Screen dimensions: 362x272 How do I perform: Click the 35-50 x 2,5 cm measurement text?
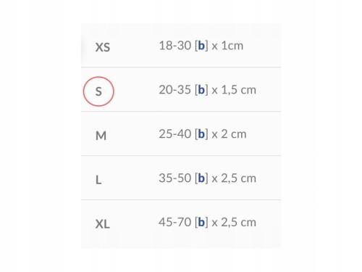tap(207, 178)
